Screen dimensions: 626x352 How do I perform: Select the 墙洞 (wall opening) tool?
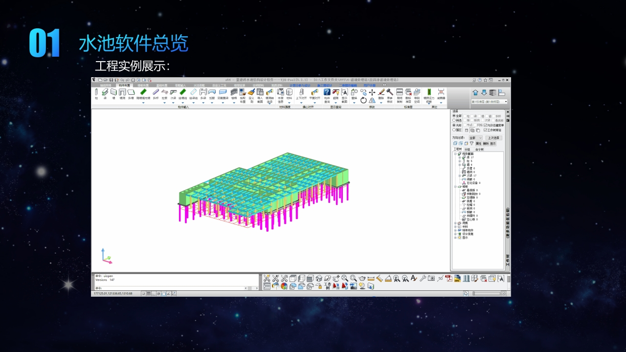click(122, 93)
